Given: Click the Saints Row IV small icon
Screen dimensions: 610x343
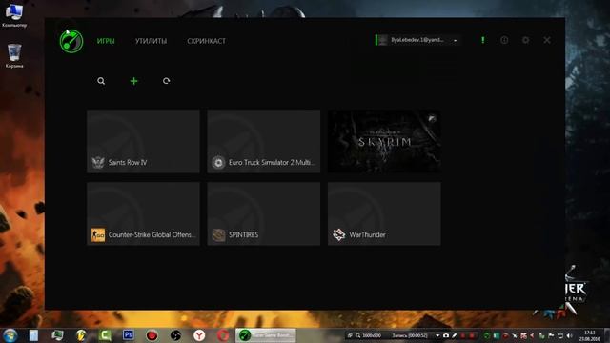Looking at the screenshot, I should [98, 162].
